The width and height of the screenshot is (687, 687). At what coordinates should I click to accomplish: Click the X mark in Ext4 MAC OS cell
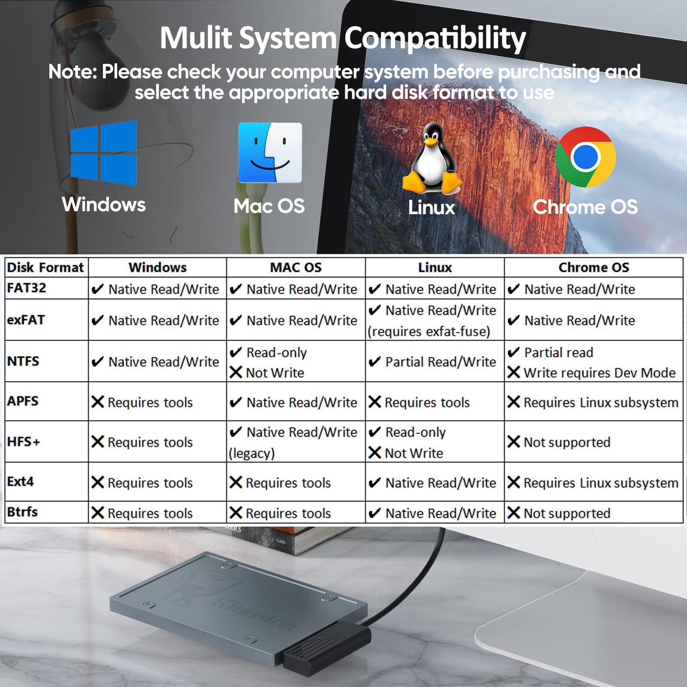pyautogui.click(x=236, y=482)
